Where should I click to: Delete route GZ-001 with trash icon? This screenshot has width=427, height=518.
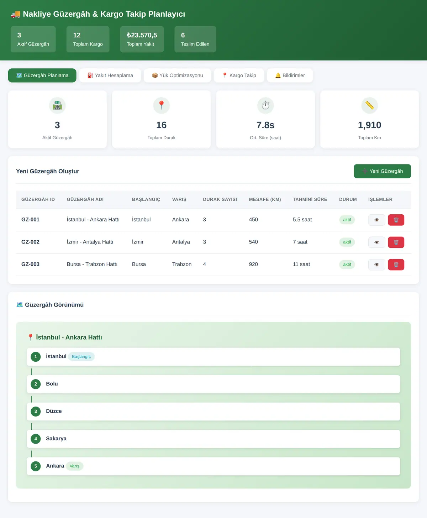(396, 220)
